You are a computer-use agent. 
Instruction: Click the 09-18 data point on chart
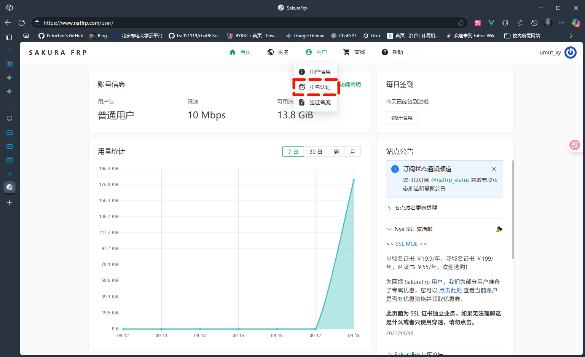click(354, 180)
